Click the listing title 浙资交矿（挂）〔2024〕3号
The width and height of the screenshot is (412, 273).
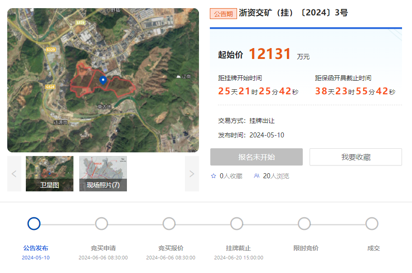click(x=293, y=13)
